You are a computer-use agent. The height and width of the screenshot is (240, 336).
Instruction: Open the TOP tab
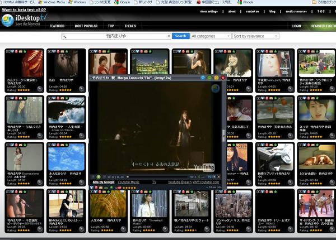coord(111,26)
